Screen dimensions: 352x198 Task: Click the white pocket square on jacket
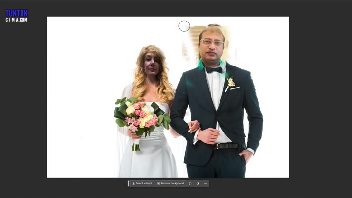coord(235,88)
